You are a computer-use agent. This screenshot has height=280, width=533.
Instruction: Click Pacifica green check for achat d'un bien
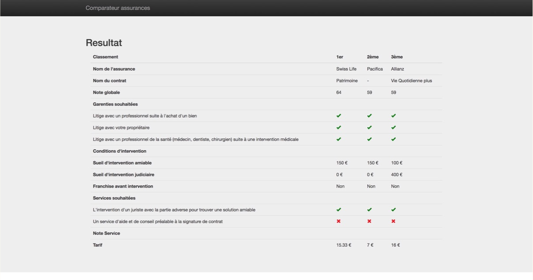click(370, 116)
